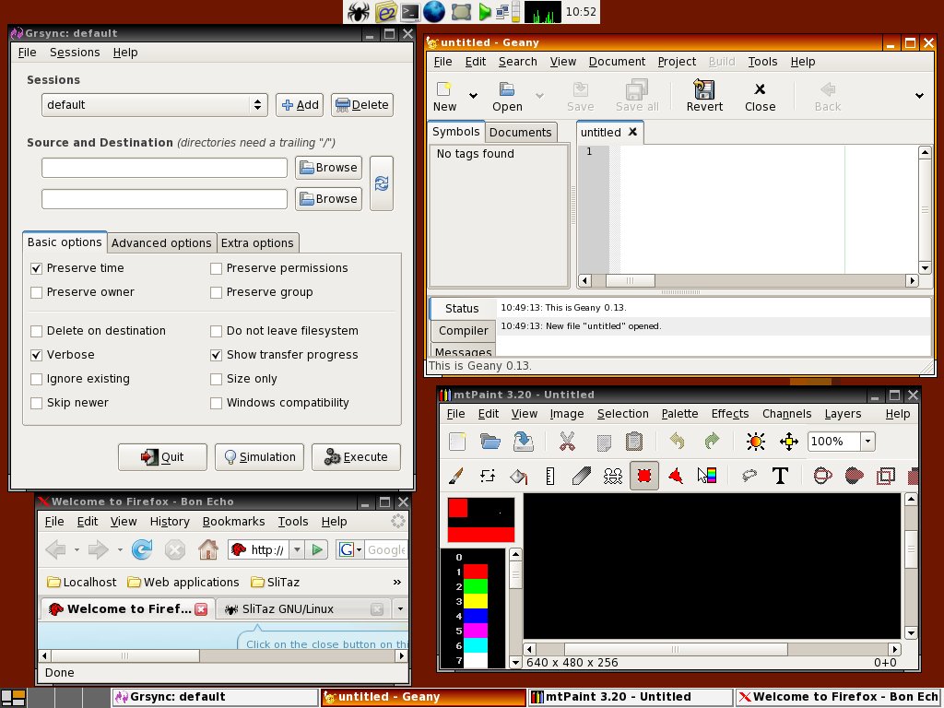This screenshot has width=944, height=708.
Task: Swap source and destination in Grsync
Action: 382,183
